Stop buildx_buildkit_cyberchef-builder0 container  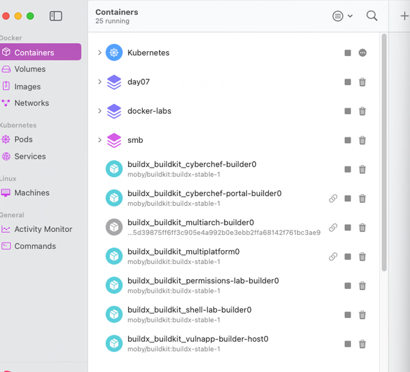348,169
